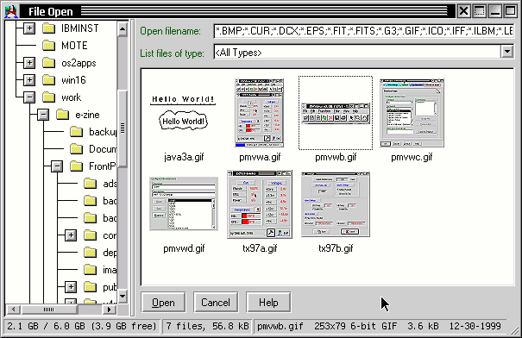Click inside the Open filename field
522x338 pixels.
coord(364,31)
